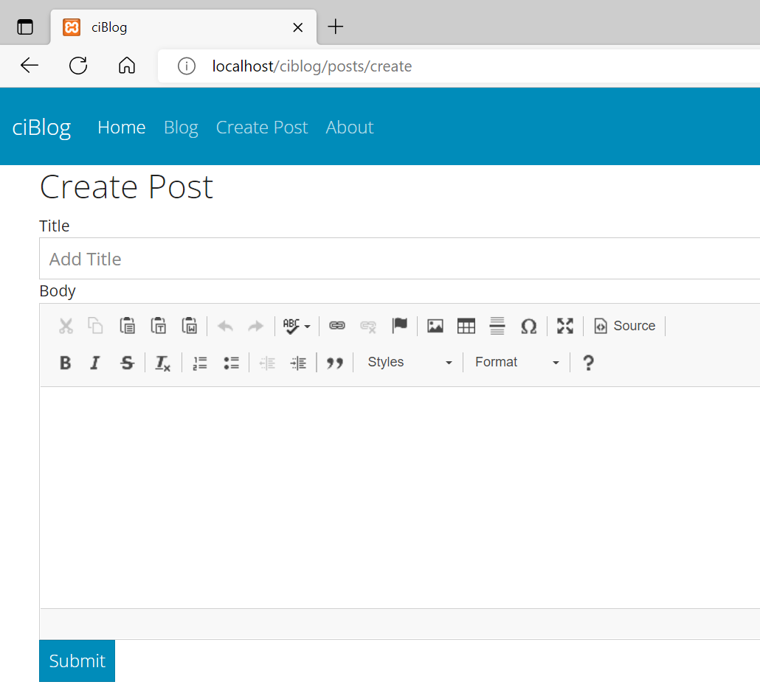Switch to Source view
760x693 pixels.
point(625,326)
